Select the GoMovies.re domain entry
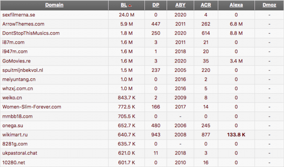Viewport: 284px width, 167px height. click(x=16, y=61)
